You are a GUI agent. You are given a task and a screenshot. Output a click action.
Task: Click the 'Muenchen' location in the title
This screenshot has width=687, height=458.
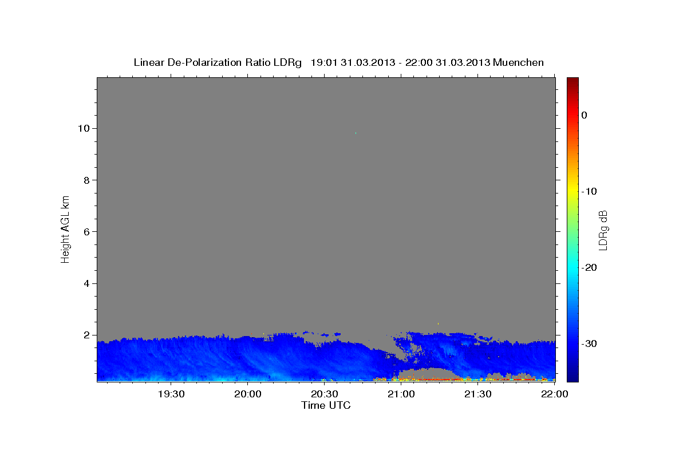(x=519, y=62)
